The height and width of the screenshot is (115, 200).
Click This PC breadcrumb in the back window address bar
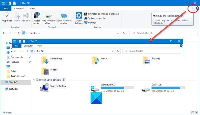click(x=33, y=33)
